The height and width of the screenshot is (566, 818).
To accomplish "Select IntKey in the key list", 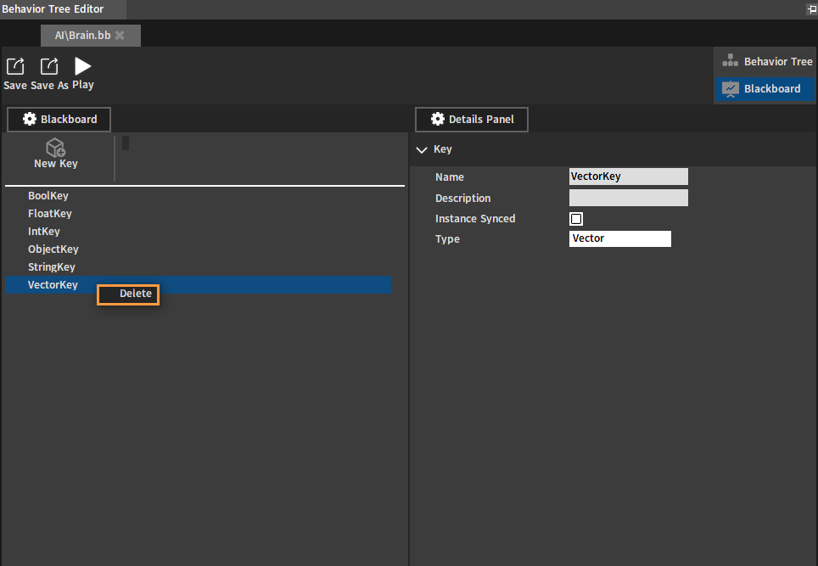I will [x=199, y=231].
